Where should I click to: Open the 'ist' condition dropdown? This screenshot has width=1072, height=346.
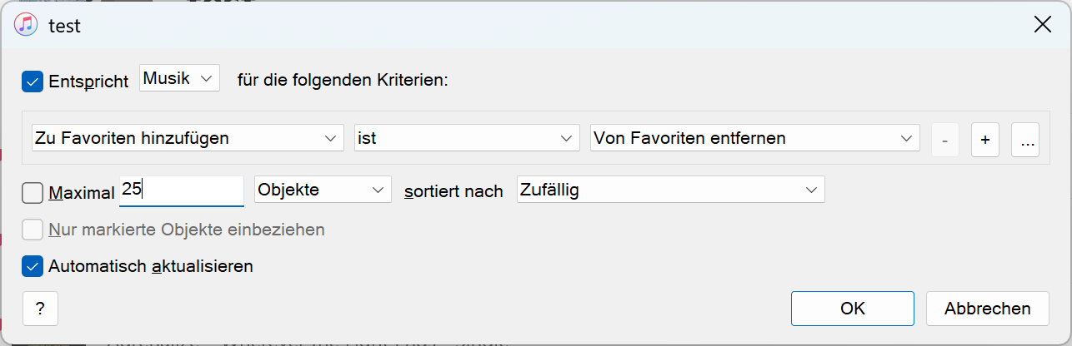[467, 138]
